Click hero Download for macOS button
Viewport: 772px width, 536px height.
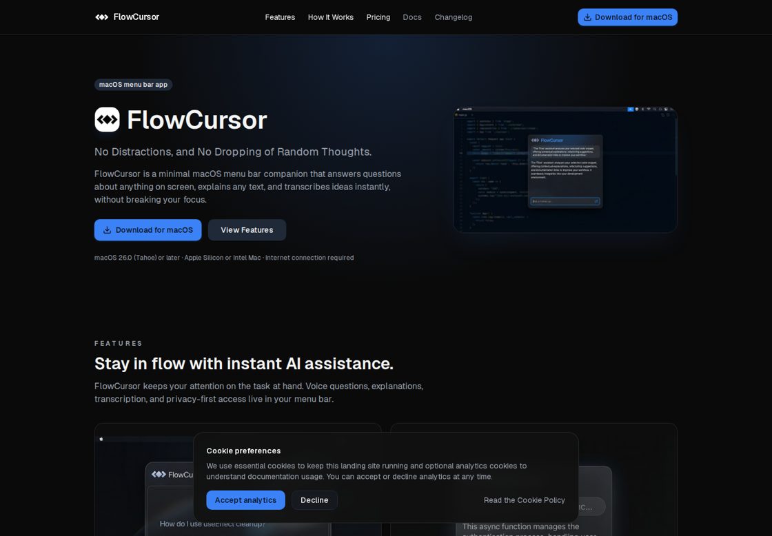coord(148,230)
